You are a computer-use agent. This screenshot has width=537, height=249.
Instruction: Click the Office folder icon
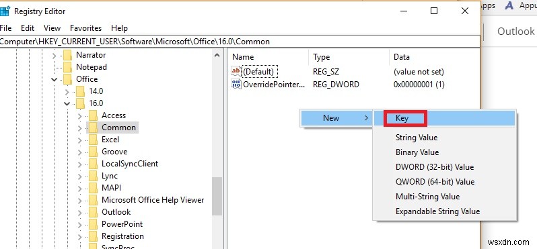click(x=68, y=79)
